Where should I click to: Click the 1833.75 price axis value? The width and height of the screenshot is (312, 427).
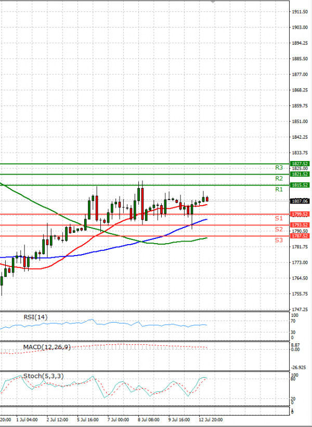coord(300,153)
